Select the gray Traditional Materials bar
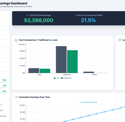 (61, 60)
